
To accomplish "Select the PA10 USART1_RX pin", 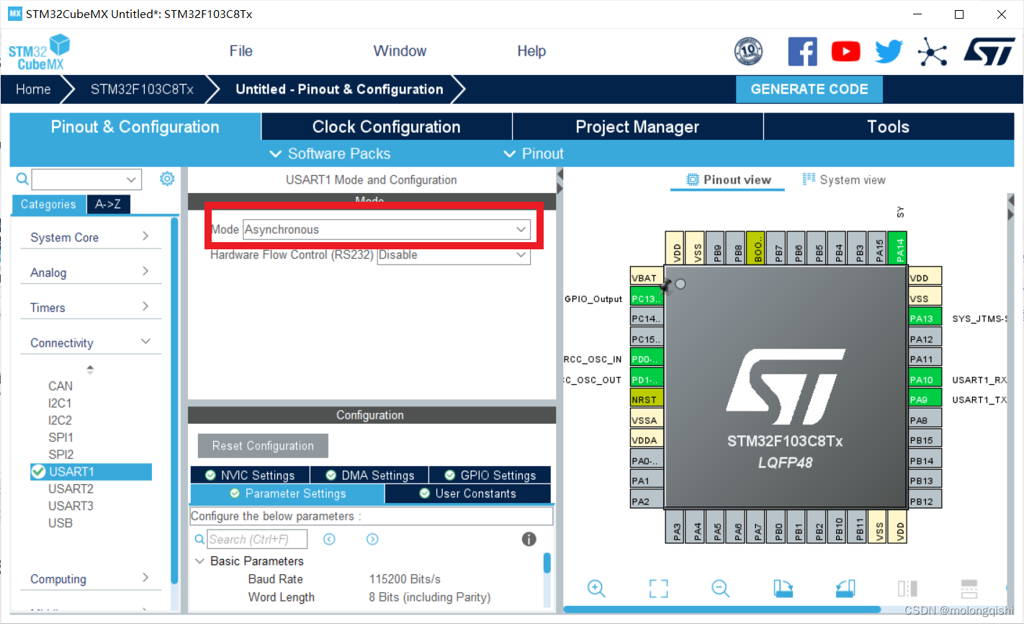I will (925, 379).
